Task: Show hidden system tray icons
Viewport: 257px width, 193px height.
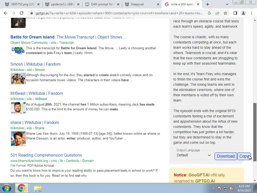Action: click(x=213, y=188)
